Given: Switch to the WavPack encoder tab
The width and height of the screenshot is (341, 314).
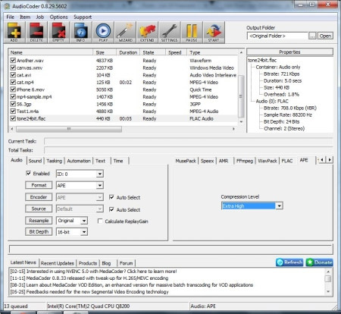Looking at the screenshot, I should pos(267,161).
